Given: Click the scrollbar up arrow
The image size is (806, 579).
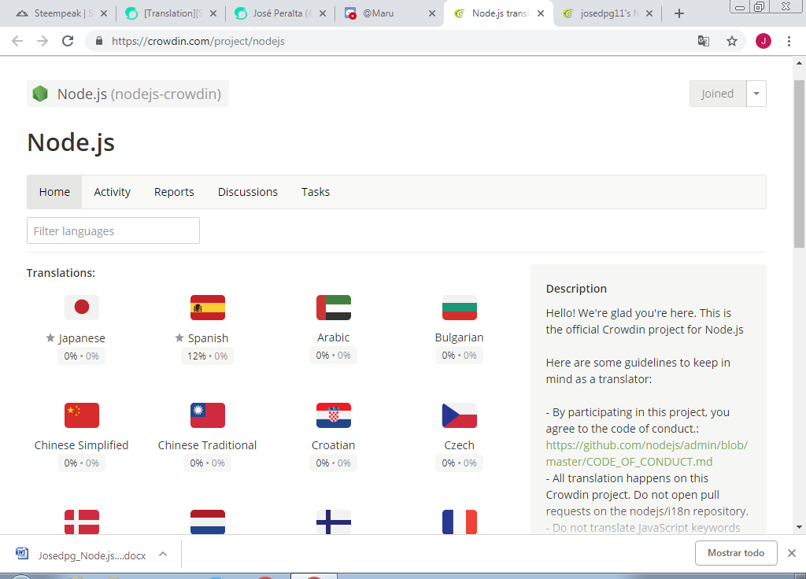Looking at the screenshot, I should click(800, 63).
